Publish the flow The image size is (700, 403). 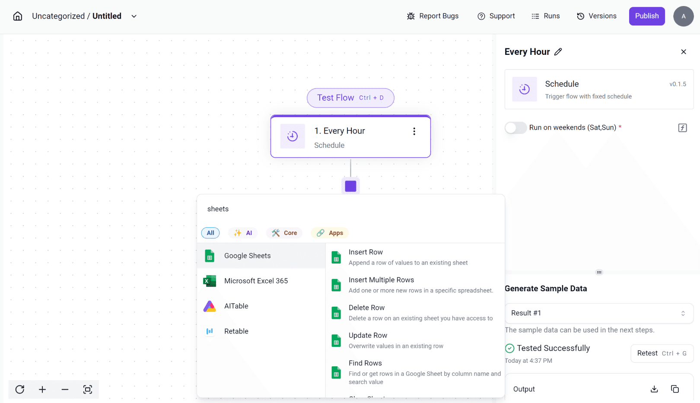tap(647, 16)
